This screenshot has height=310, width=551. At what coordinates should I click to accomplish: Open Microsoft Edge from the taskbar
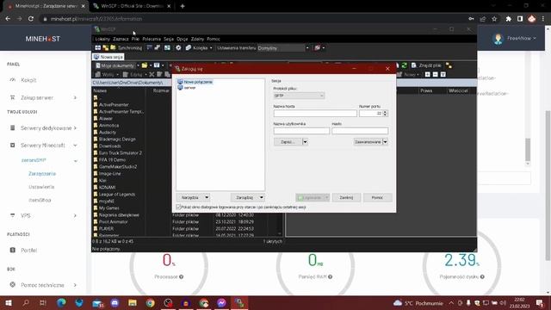tap(61, 302)
